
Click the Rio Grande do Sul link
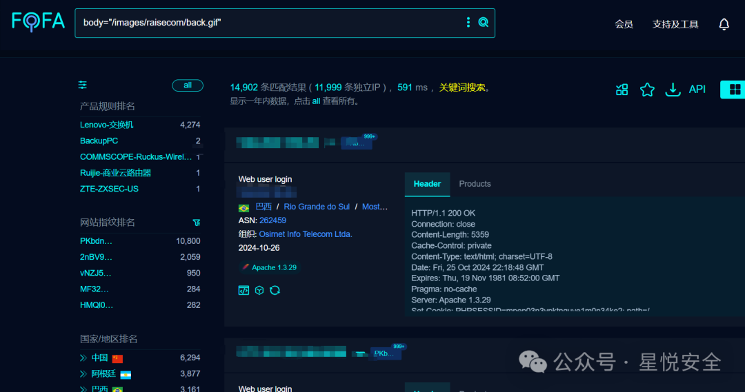click(x=317, y=207)
